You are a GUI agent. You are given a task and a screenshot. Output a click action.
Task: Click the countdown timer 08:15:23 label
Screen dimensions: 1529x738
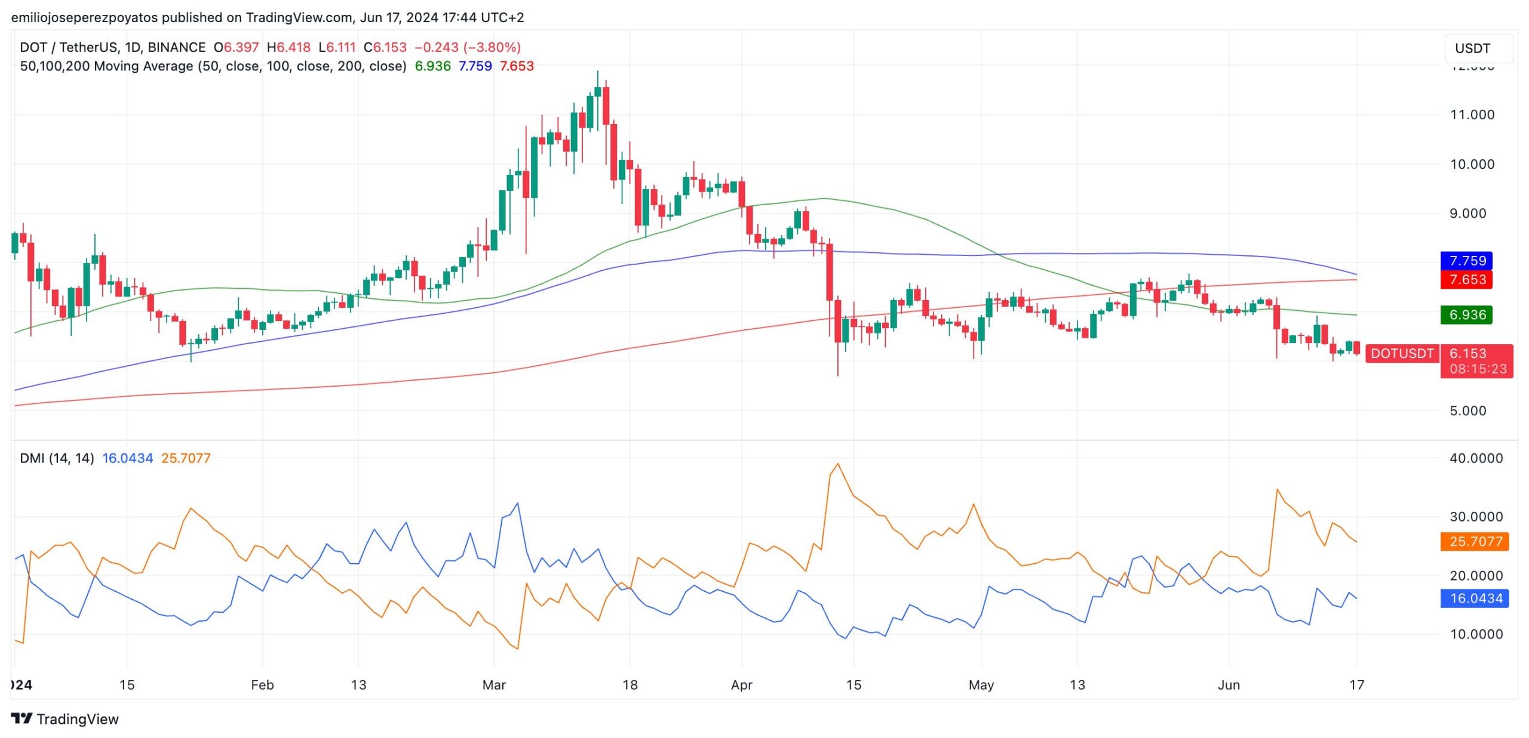1478,369
